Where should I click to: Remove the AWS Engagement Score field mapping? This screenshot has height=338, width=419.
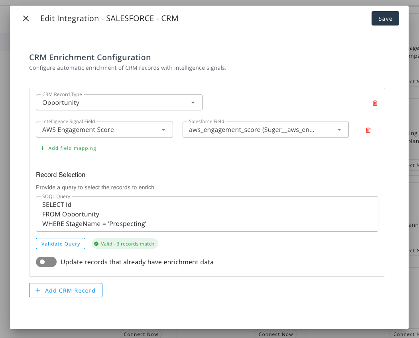click(x=368, y=130)
